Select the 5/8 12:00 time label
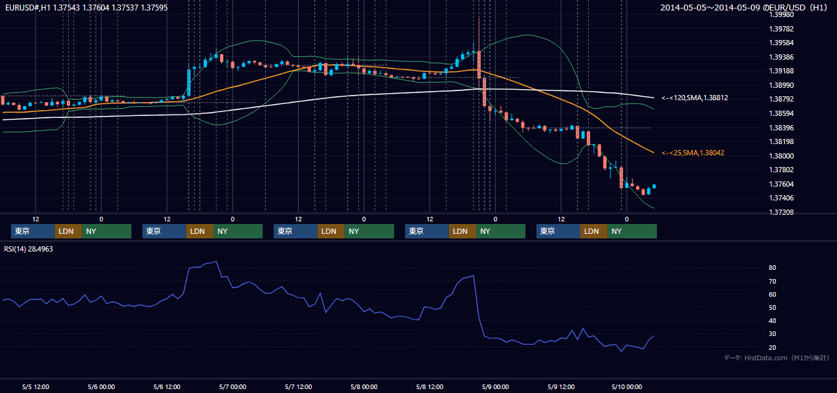Screen dimensions: 837x393 430,386
